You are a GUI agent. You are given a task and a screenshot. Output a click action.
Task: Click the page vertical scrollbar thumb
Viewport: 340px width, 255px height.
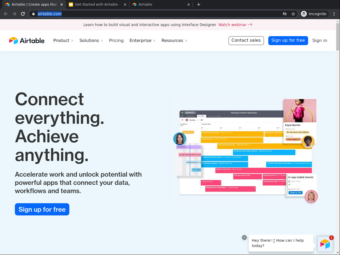coord(338,37)
